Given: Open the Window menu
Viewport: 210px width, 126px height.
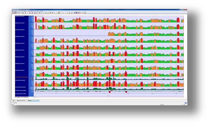Looking at the screenshot, I should click(x=41, y=11).
